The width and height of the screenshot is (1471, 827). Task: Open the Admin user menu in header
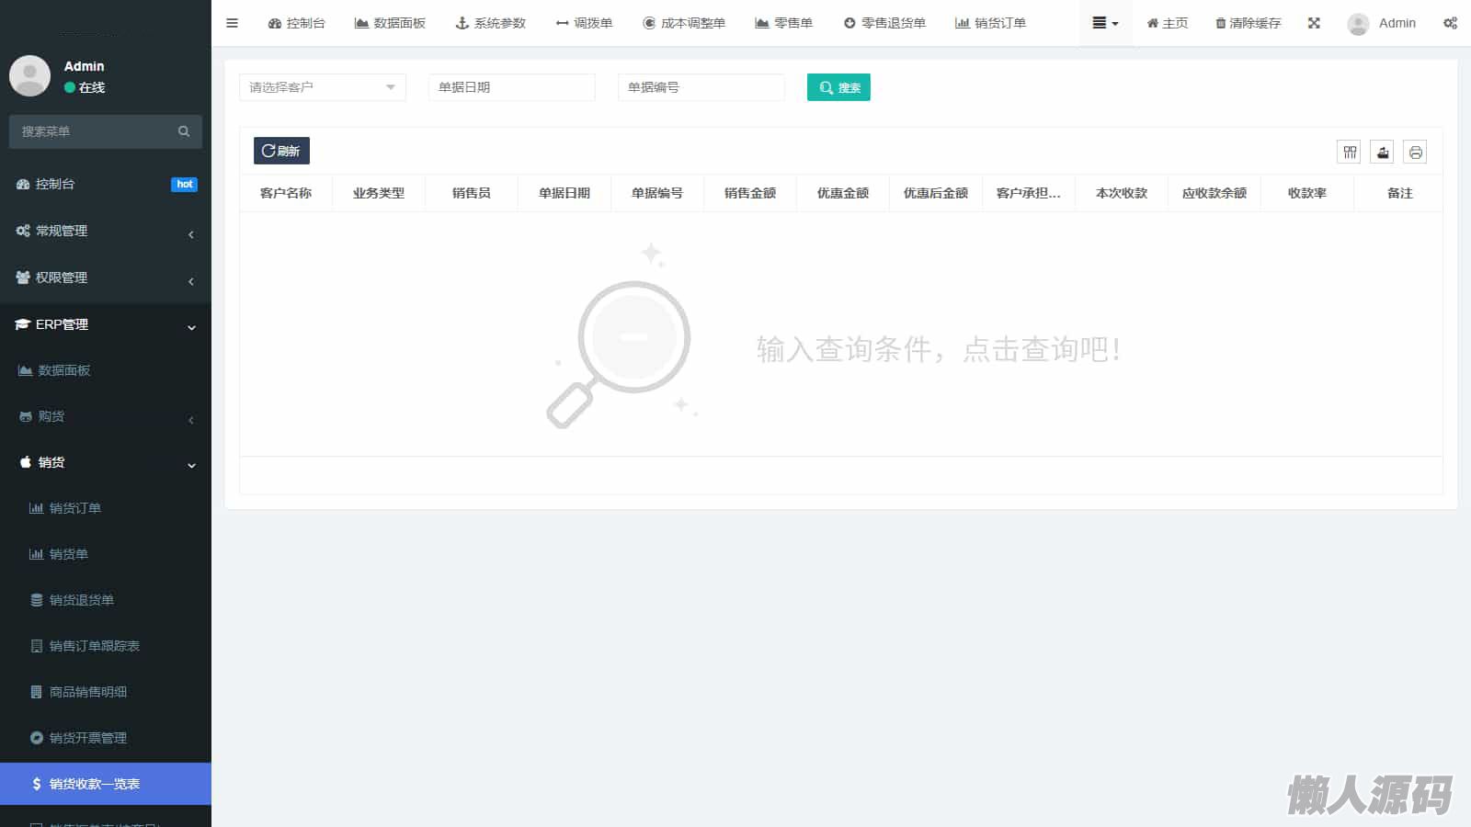click(1381, 23)
